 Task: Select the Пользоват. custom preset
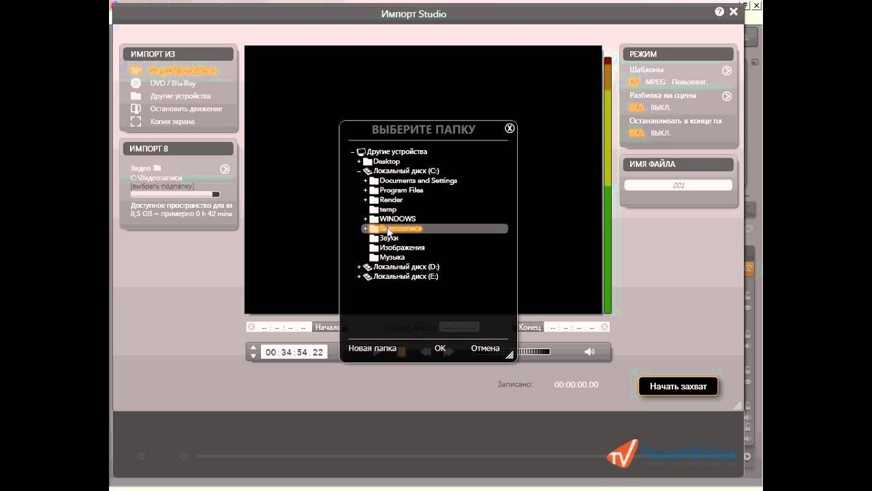pos(689,82)
